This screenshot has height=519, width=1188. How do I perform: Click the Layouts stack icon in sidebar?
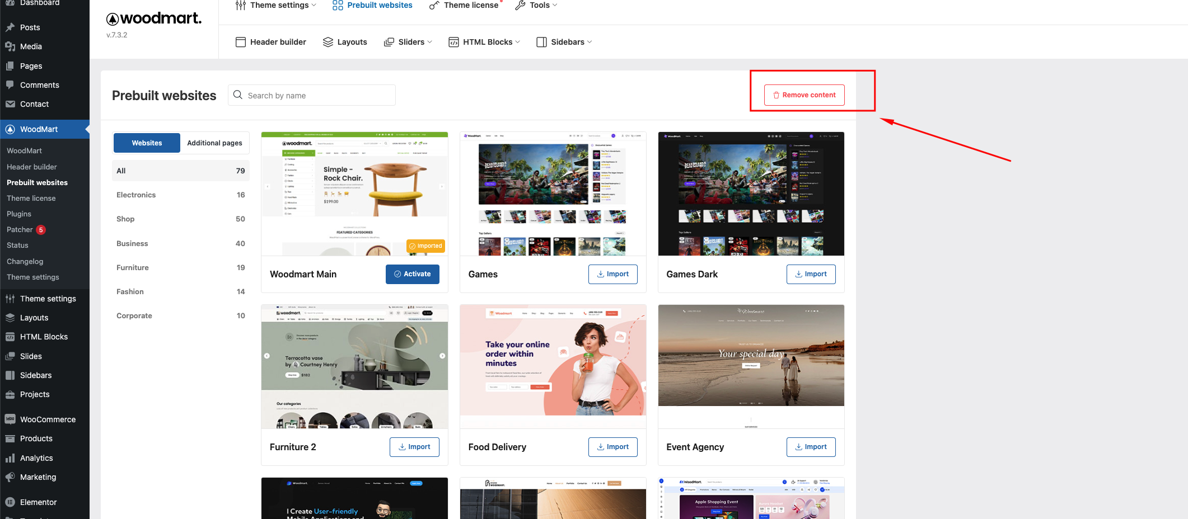(10, 318)
